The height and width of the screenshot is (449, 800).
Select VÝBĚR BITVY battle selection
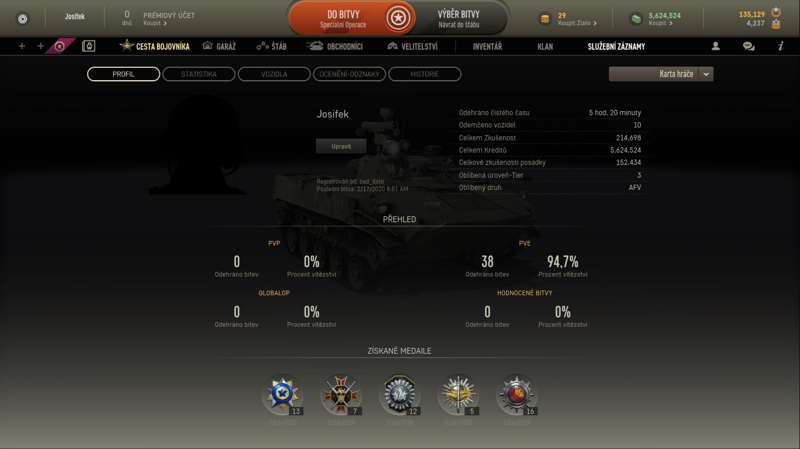click(x=459, y=19)
